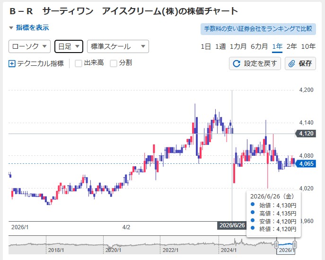Open the ローソク chart type dropdown

click(29, 46)
